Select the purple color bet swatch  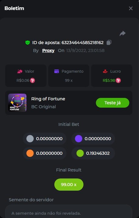tap(79, 139)
